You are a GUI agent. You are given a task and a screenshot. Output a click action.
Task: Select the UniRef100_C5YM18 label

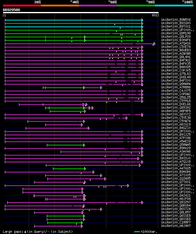point(176,101)
